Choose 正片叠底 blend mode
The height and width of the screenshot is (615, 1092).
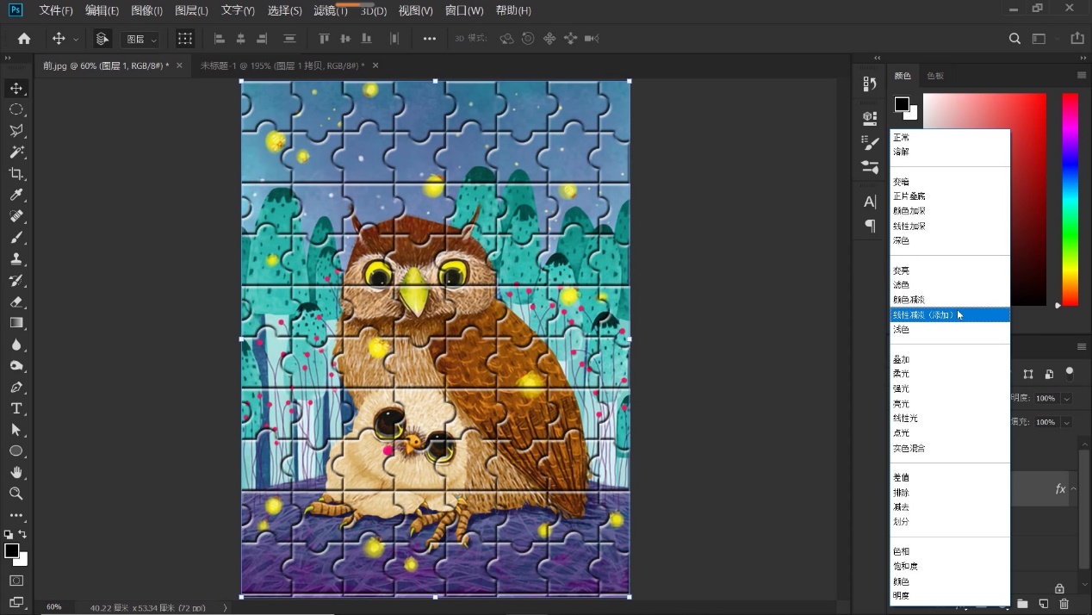[909, 196]
